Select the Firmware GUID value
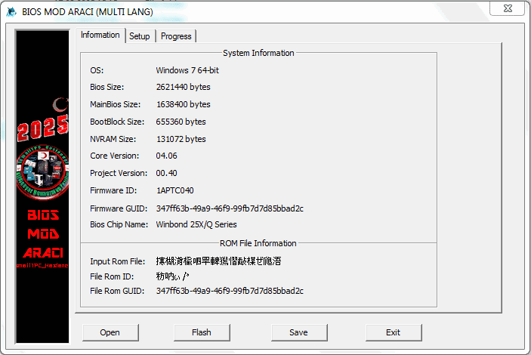Screen dimensions: 531x355 point(230,208)
